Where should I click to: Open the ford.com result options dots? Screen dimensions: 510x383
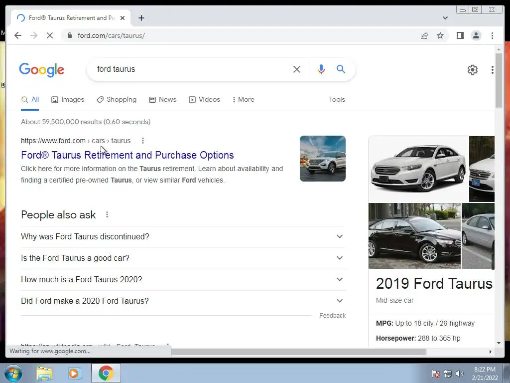(x=143, y=141)
